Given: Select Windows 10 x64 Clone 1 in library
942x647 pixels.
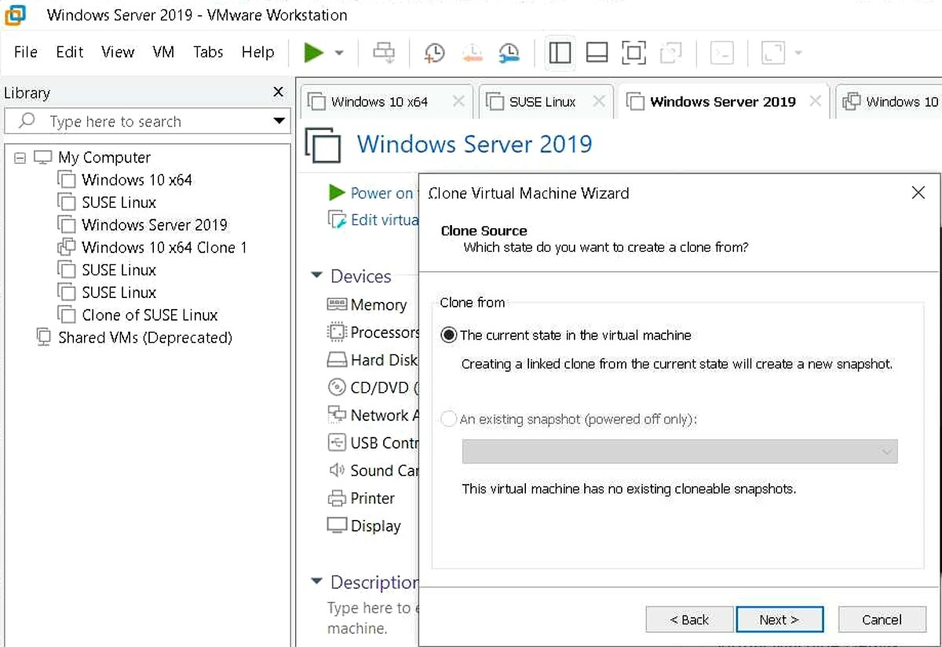Looking at the screenshot, I should (163, 248).
